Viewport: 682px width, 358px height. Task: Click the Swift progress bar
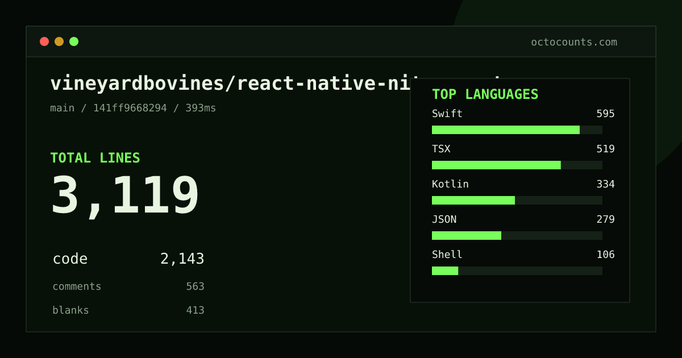click(517, 130)
